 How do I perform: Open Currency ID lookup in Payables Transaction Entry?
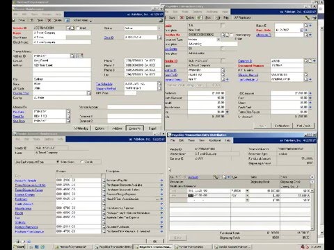click(x=306, y=60)
